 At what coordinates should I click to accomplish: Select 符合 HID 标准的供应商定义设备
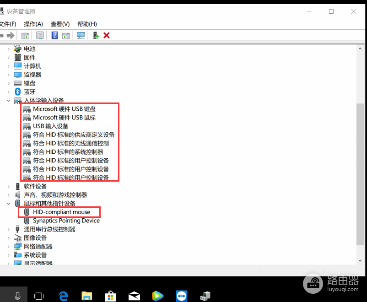(74, 135)
